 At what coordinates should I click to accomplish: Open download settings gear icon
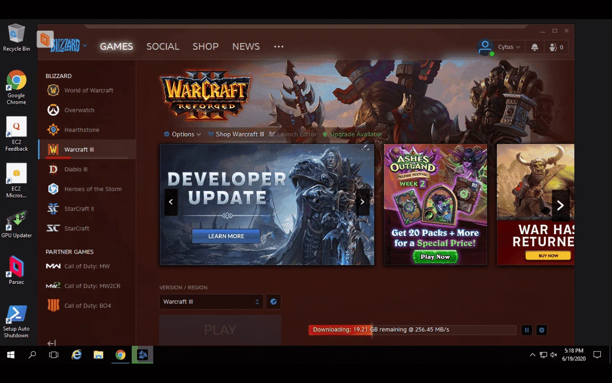[x=541, y=330]
